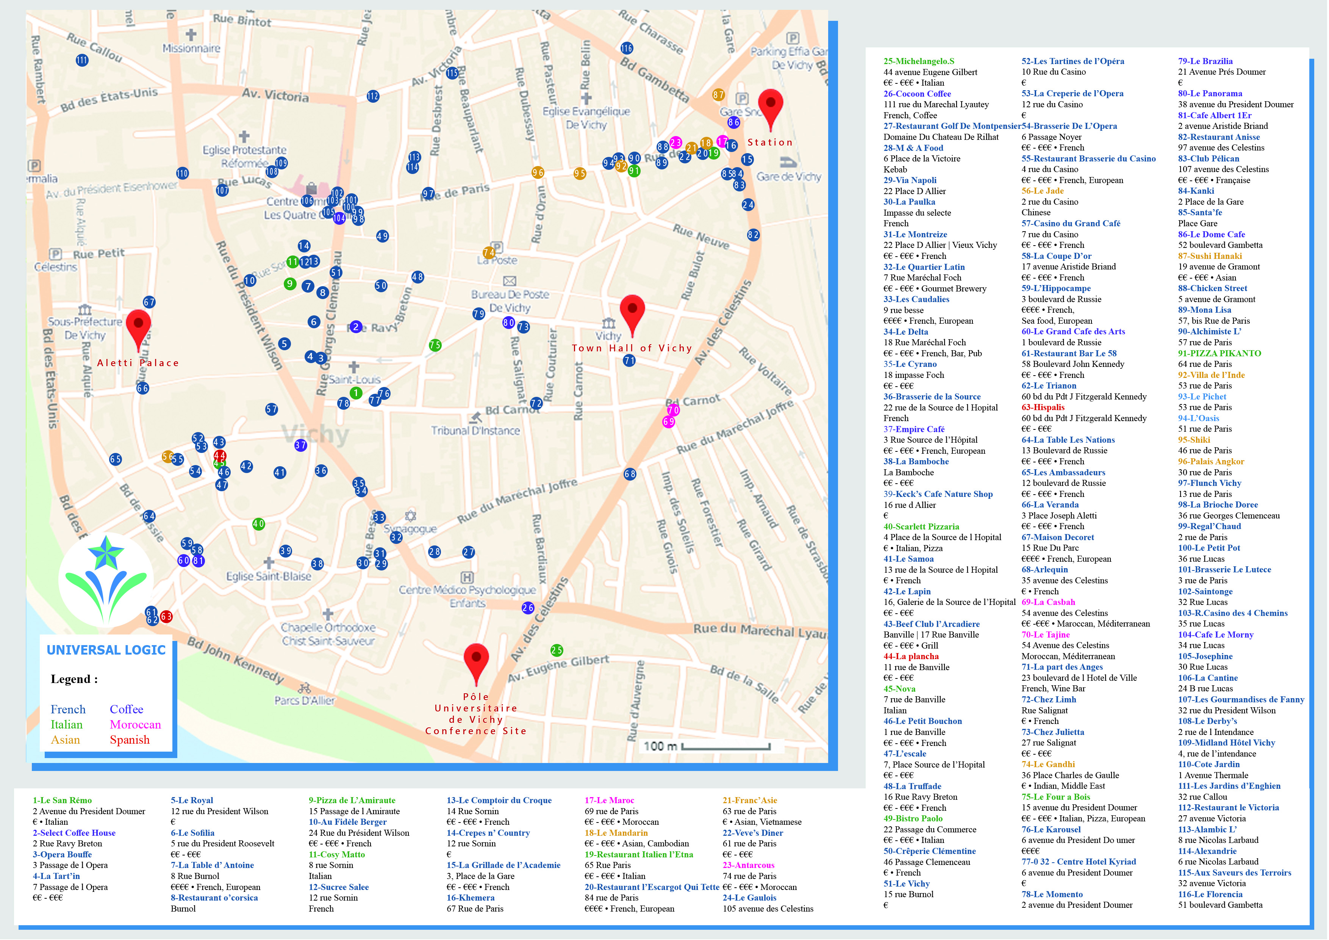Image resolution: width=1329 pixels, height=940 pixels.
Task: Click blue map marker number 57
Action: pos(272,409)
